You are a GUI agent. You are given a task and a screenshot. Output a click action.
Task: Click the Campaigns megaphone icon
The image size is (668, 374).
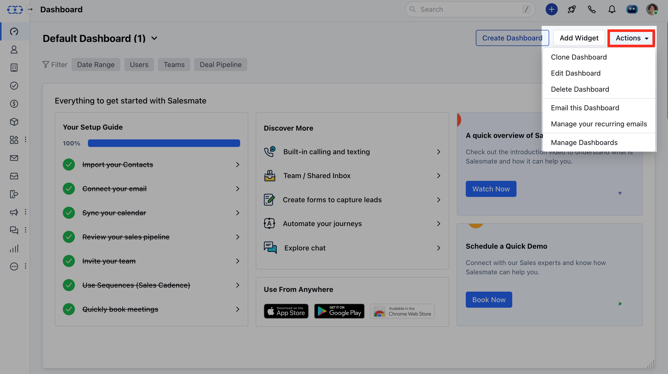[14, 212]
